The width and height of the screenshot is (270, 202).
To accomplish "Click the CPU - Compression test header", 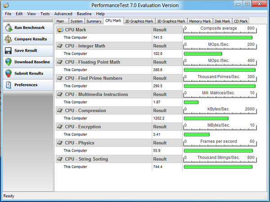I will click(85, 110).
